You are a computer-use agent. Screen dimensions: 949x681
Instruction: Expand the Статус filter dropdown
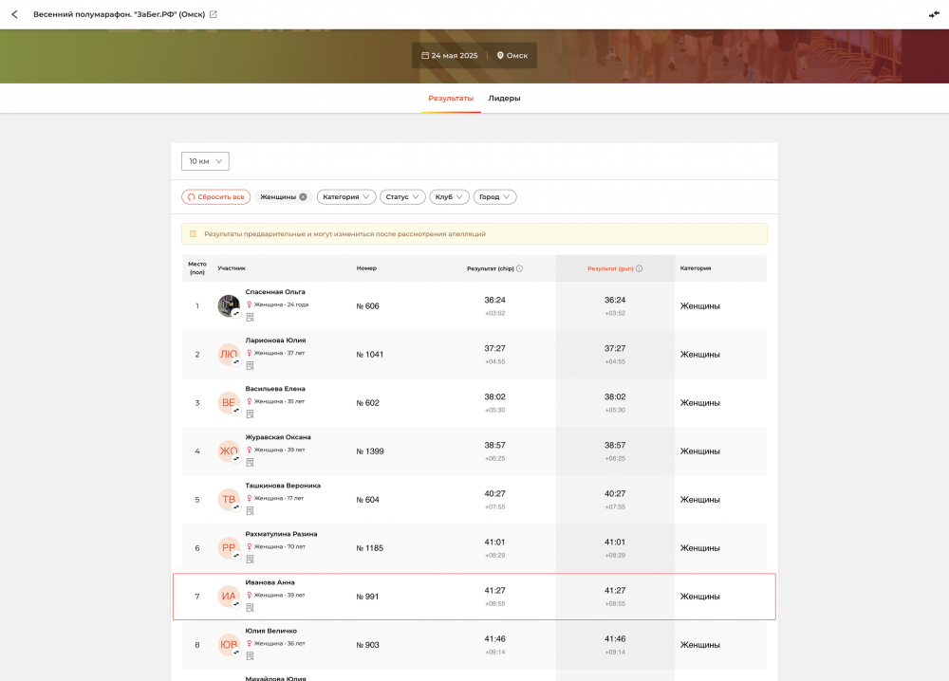(x=402, y=197)
